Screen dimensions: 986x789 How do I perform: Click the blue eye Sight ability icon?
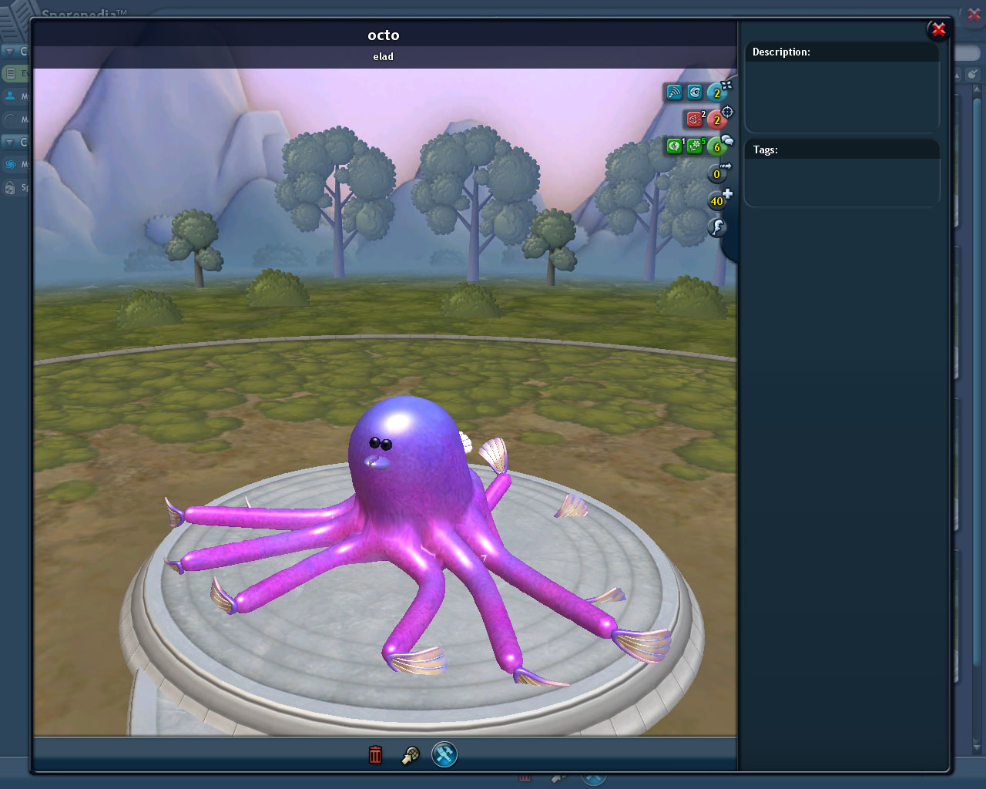[x=695, y=92]
